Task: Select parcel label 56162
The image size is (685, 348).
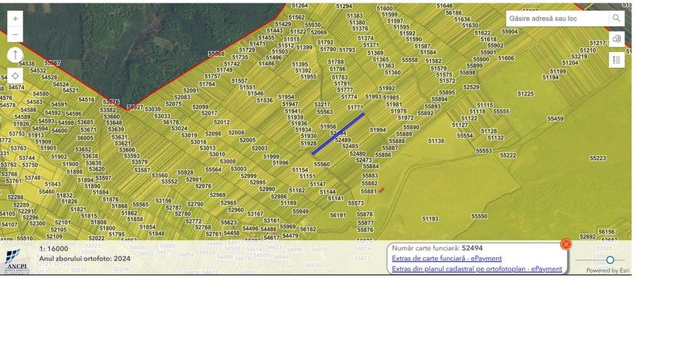Action: tap(308, 230)
